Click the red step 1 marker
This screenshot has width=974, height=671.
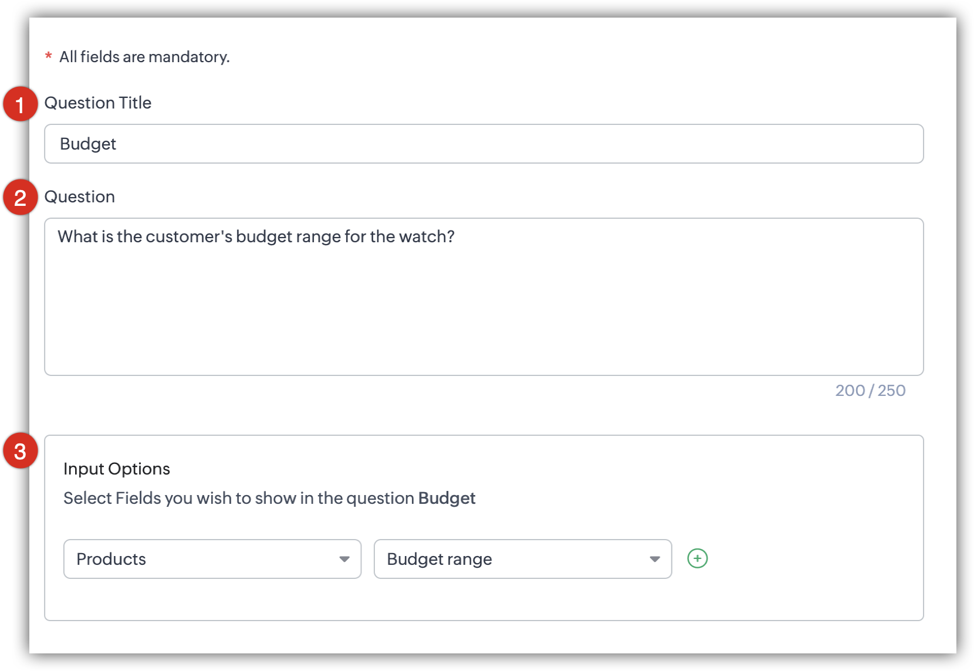(x=21, y=104)
